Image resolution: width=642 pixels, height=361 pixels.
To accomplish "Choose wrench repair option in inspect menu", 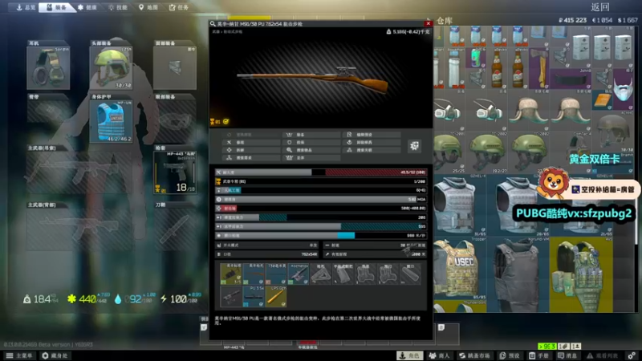I will pos(250,143).
